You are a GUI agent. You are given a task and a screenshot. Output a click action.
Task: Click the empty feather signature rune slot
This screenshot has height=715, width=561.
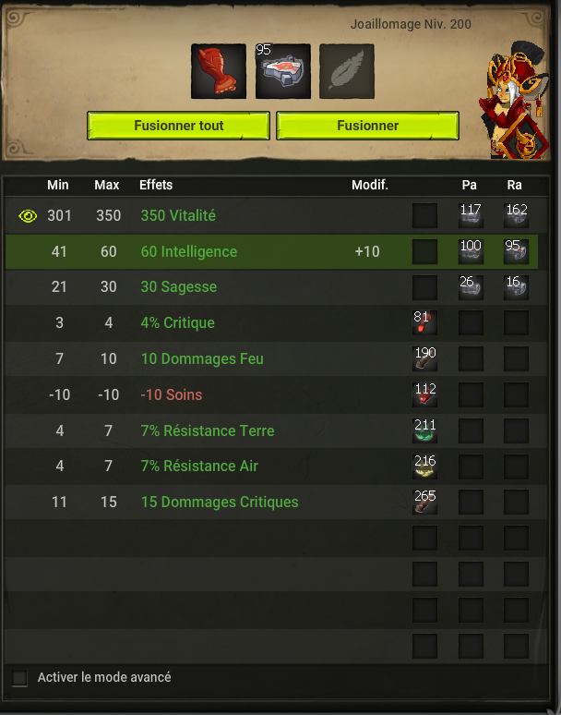[x=347, y=71]
